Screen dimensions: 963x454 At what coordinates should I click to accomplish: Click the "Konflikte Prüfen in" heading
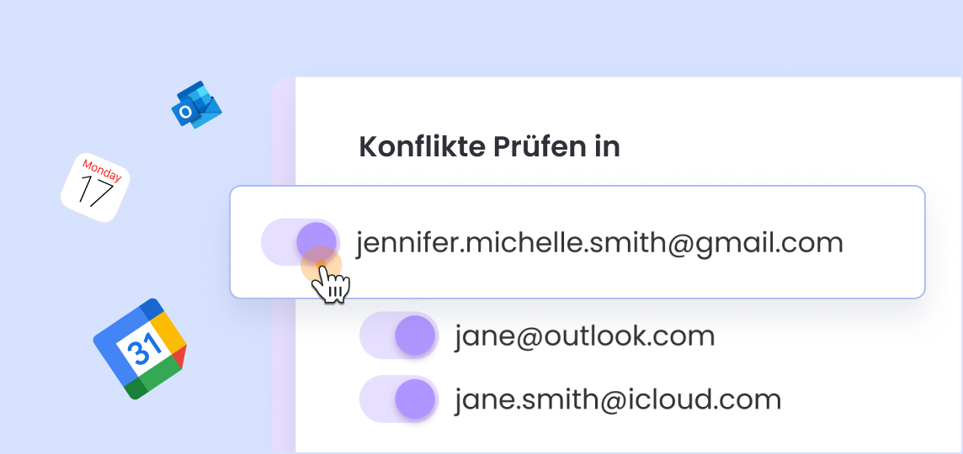click(489, 146)
